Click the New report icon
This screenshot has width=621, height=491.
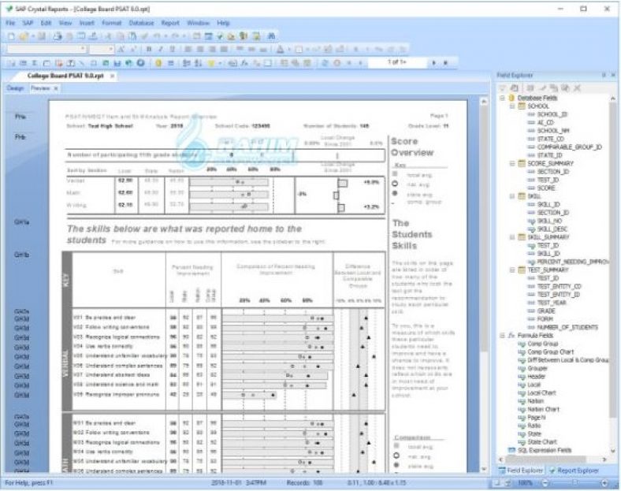[11, 36]
